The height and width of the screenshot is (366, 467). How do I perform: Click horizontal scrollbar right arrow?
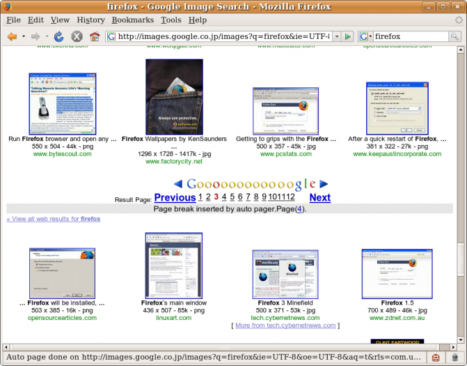453,347
